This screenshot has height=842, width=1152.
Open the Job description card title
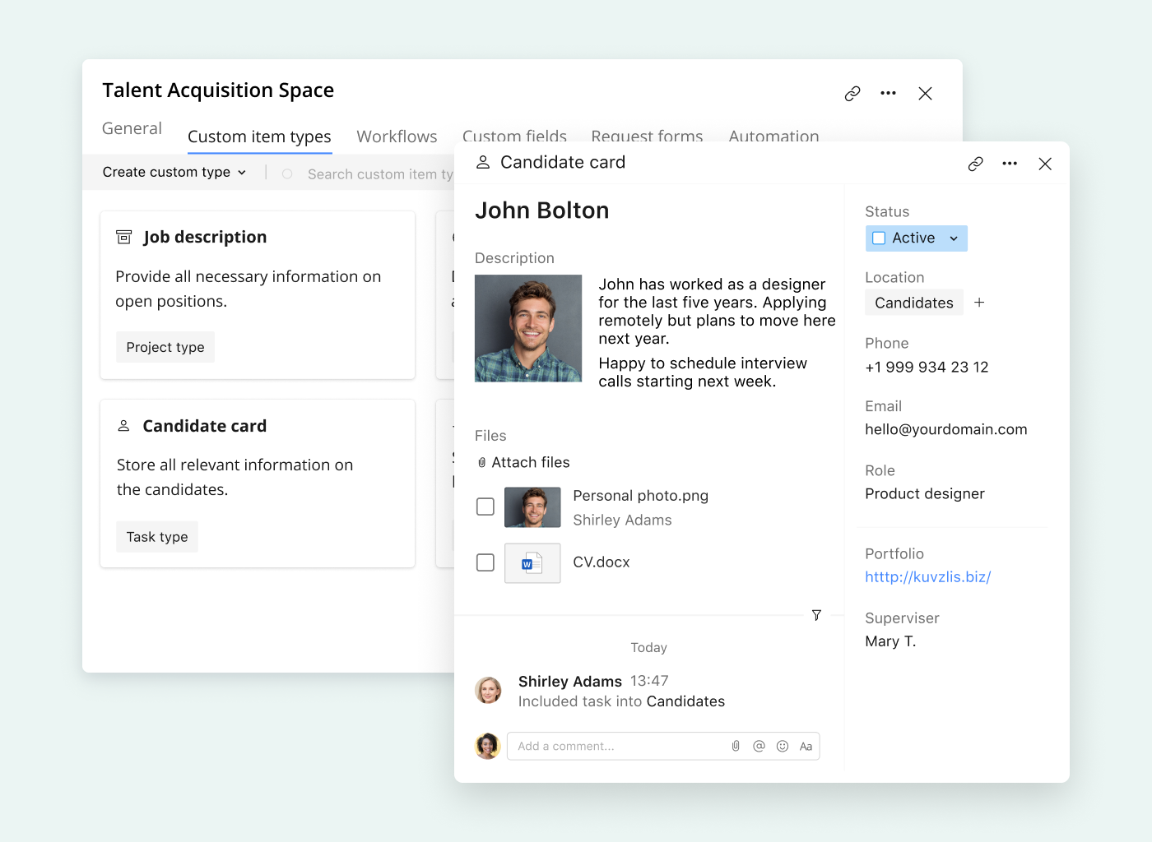(205, 237)
